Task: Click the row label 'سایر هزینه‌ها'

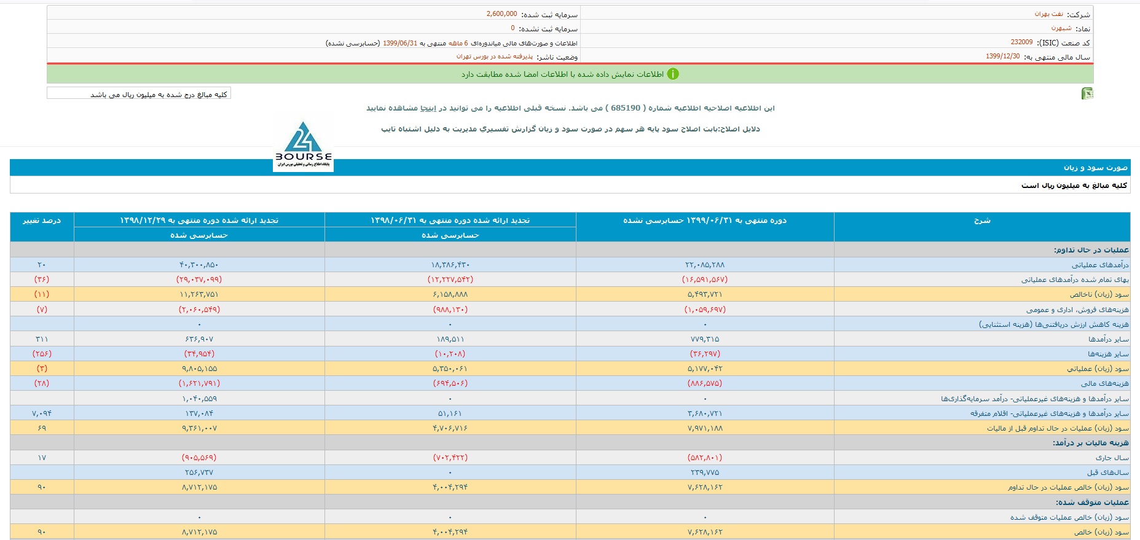Action: pyautogui.click(x=1108, y=354)
